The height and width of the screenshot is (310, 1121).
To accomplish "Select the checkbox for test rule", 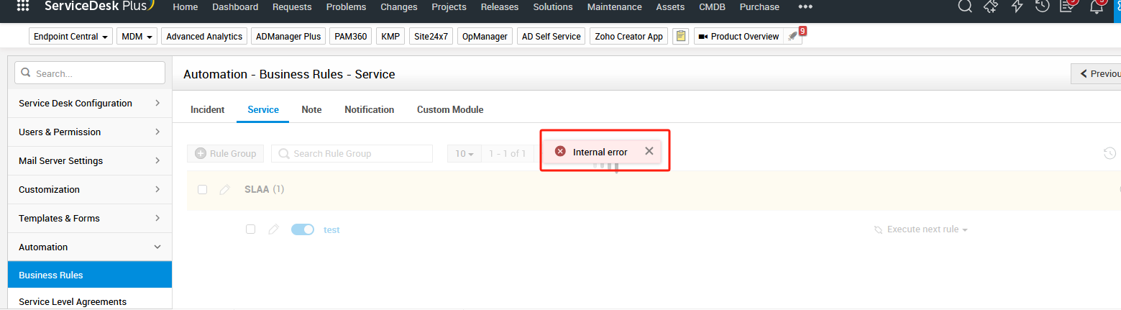I will pos(250,229).
